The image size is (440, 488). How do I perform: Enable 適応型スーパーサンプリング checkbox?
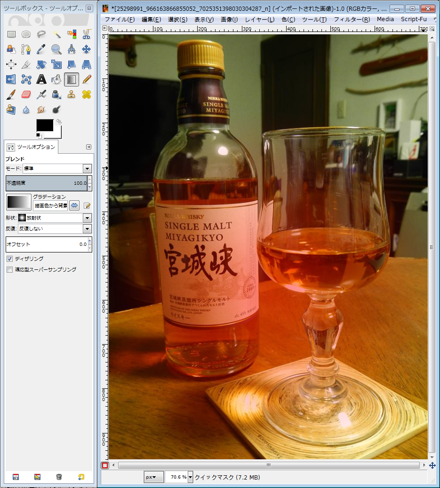pyautogui.click(x=10, y=270)
